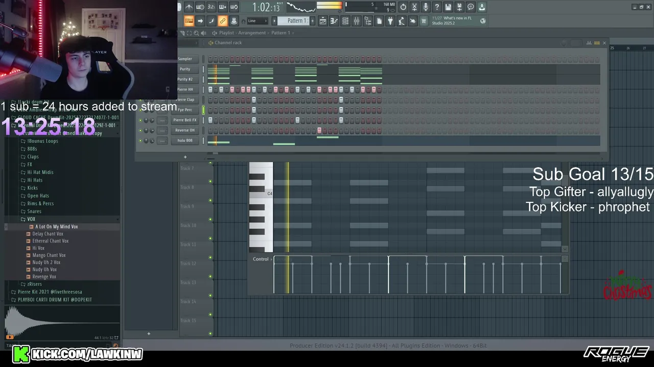Expand the Snares folder

(34, 211)
